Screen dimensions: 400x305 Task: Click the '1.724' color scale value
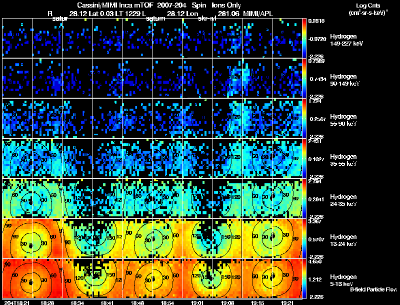tap(315, 101)
